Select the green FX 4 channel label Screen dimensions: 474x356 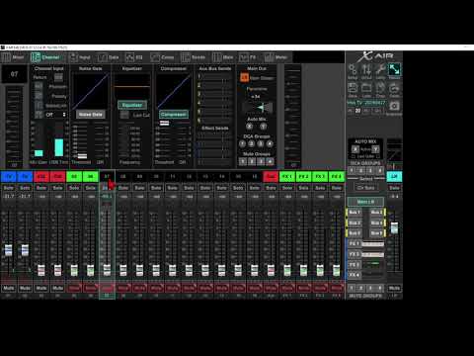pyautogui.click(x=337, y=177)
